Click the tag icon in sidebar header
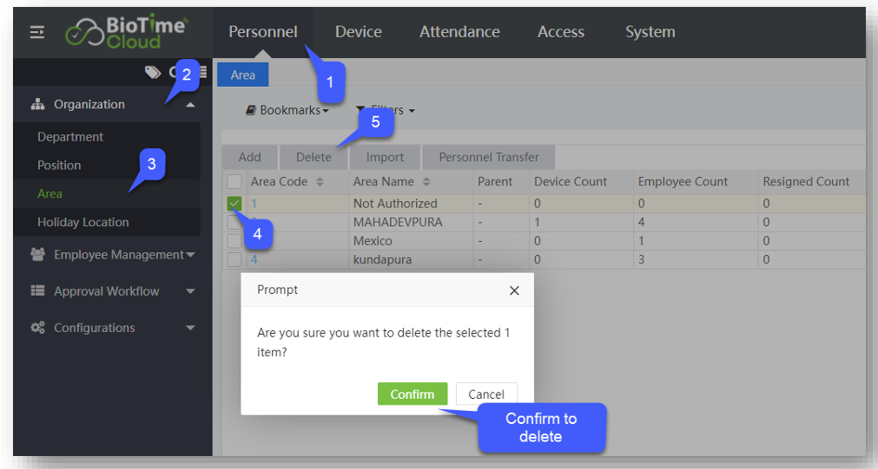 (152, 72)
